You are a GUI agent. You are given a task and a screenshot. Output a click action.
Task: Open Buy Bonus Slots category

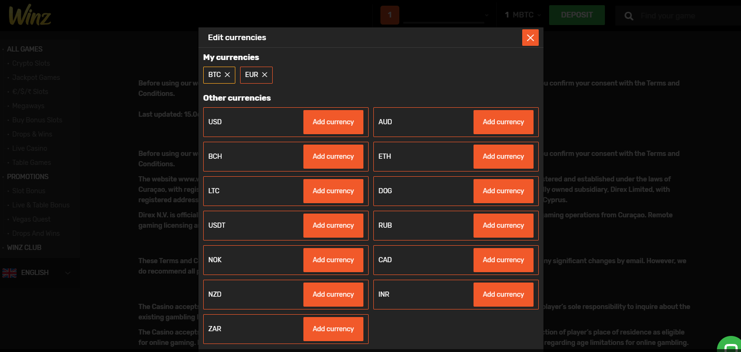37,120
